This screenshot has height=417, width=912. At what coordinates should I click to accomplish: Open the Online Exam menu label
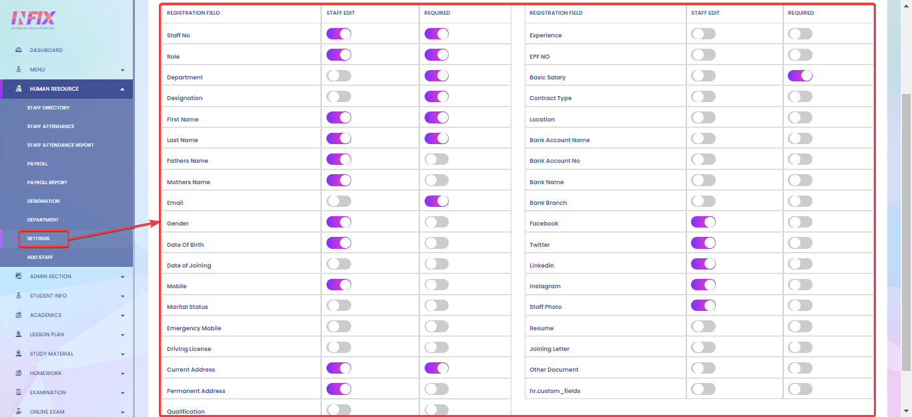click(47, 412)
